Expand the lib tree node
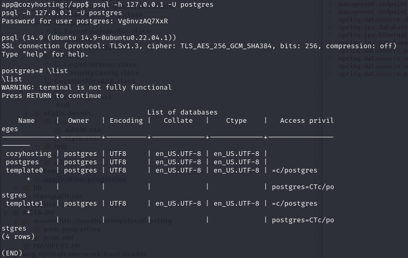408x258 pixels. pyautogui.click(x=16, y=188)
